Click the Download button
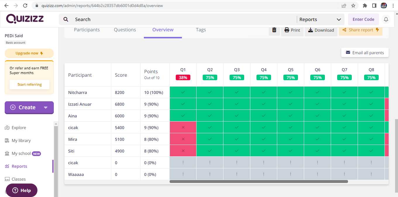The image size is (398, 197). point(321,30)
